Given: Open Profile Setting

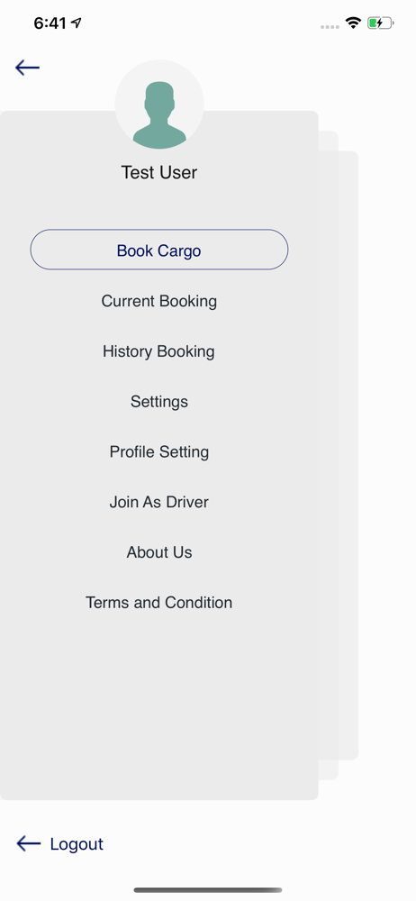Looking at the screenshot, I should (159, 451).
